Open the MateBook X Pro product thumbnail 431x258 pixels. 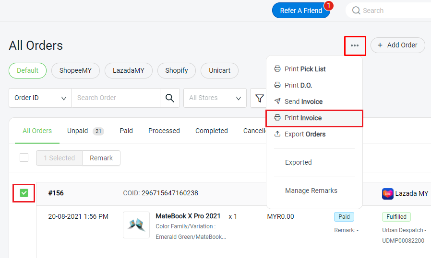point(136,225)
